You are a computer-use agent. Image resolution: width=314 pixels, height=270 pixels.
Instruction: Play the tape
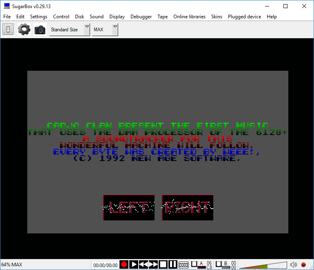[x=134, y=265]
